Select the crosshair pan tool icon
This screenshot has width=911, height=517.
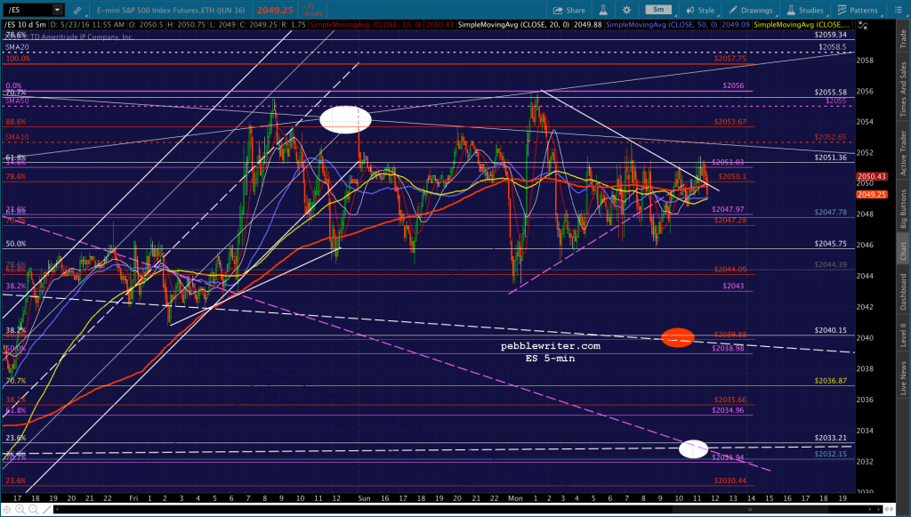pos(7,510)
